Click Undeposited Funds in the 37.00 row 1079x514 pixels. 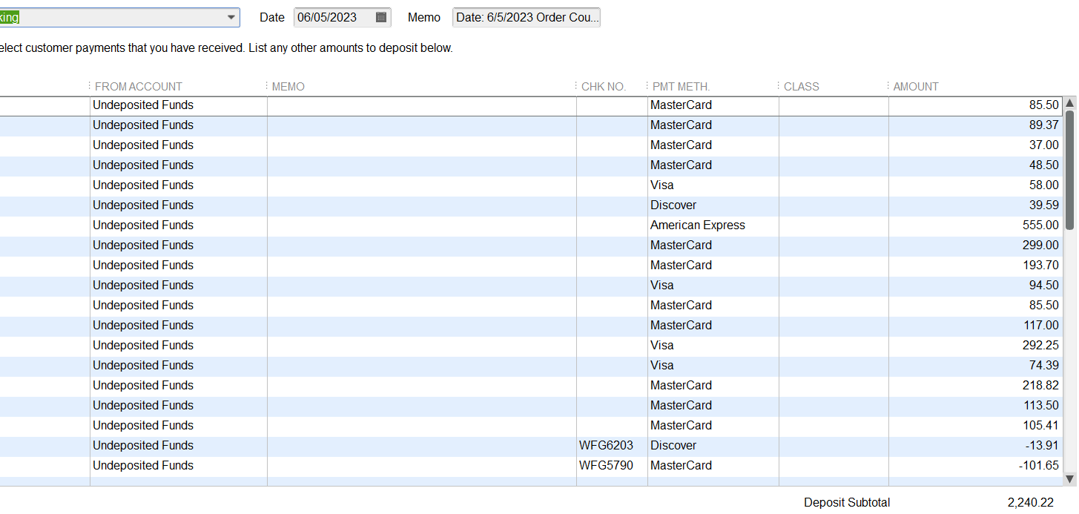[143, 145]
